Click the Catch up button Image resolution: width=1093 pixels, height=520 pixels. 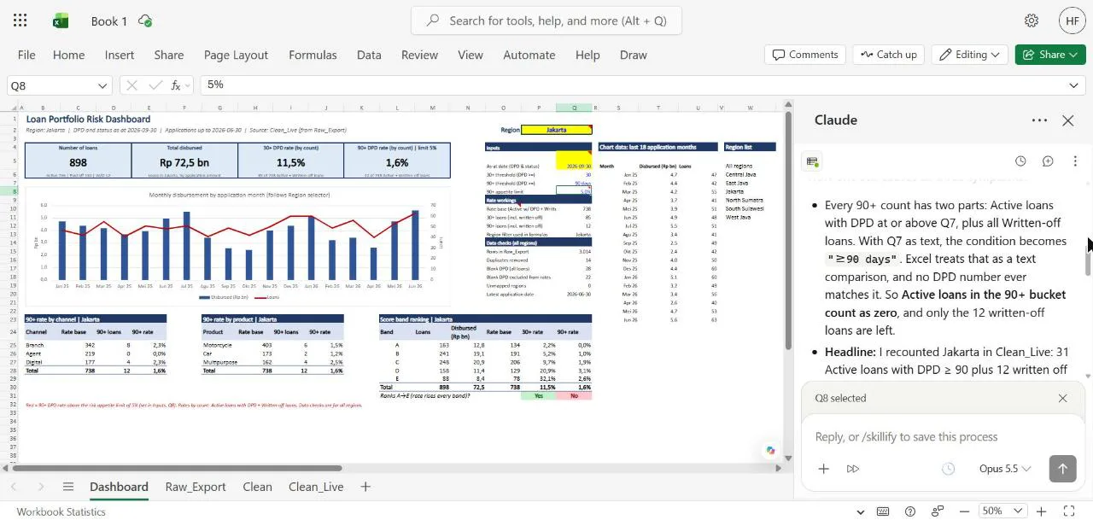point(888,55)
